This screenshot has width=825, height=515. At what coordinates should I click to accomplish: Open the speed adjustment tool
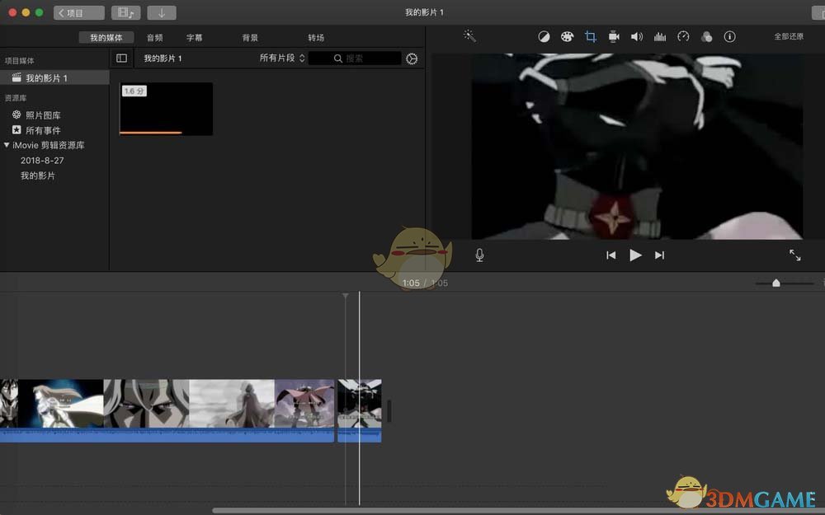[683, 36]
